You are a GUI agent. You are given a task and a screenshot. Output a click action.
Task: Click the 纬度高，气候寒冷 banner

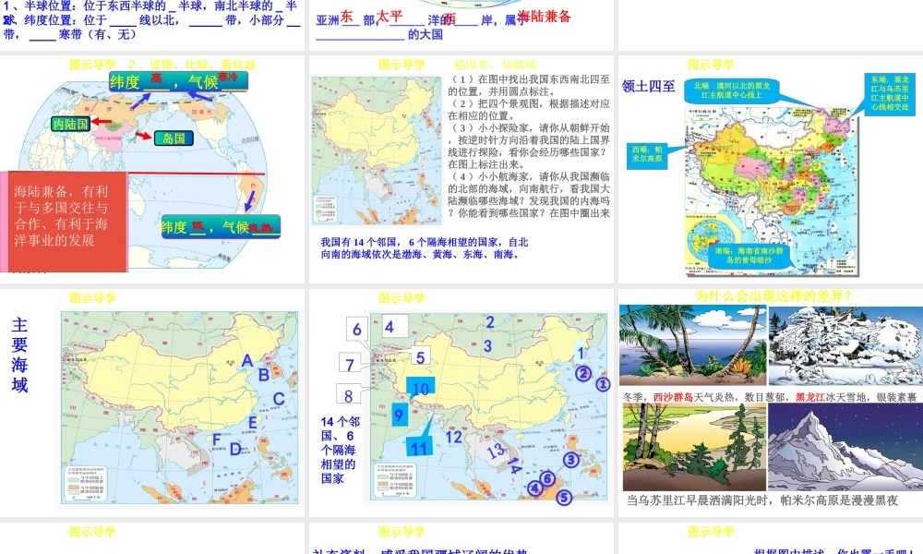(178, 81)
